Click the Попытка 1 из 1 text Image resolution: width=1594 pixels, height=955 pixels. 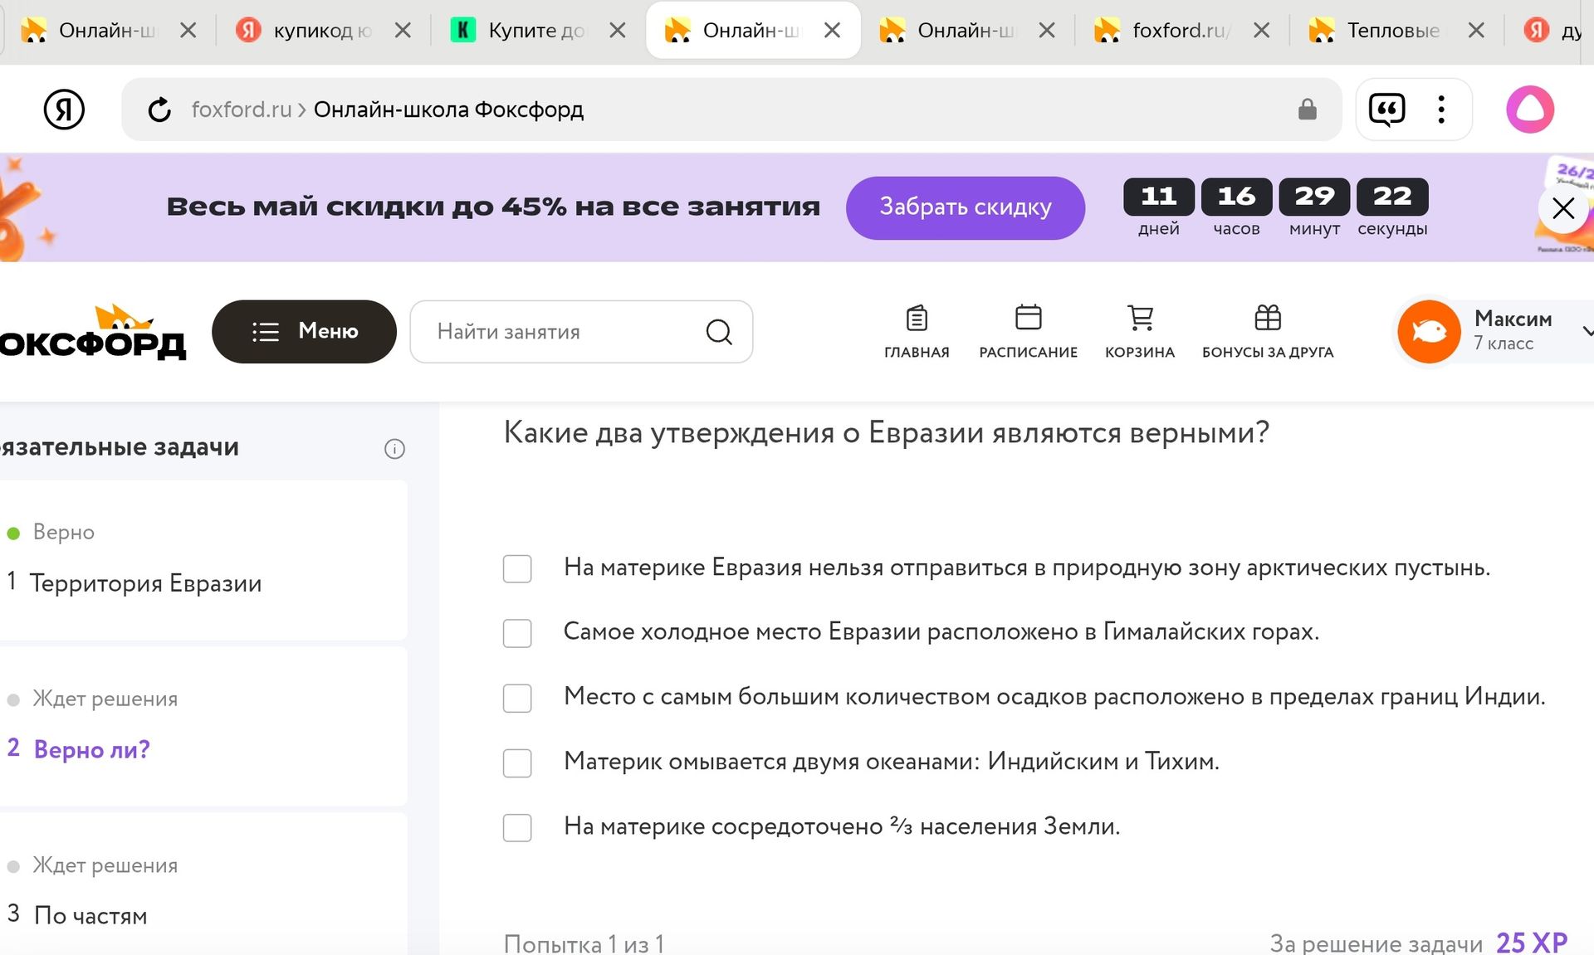(584, 944)
